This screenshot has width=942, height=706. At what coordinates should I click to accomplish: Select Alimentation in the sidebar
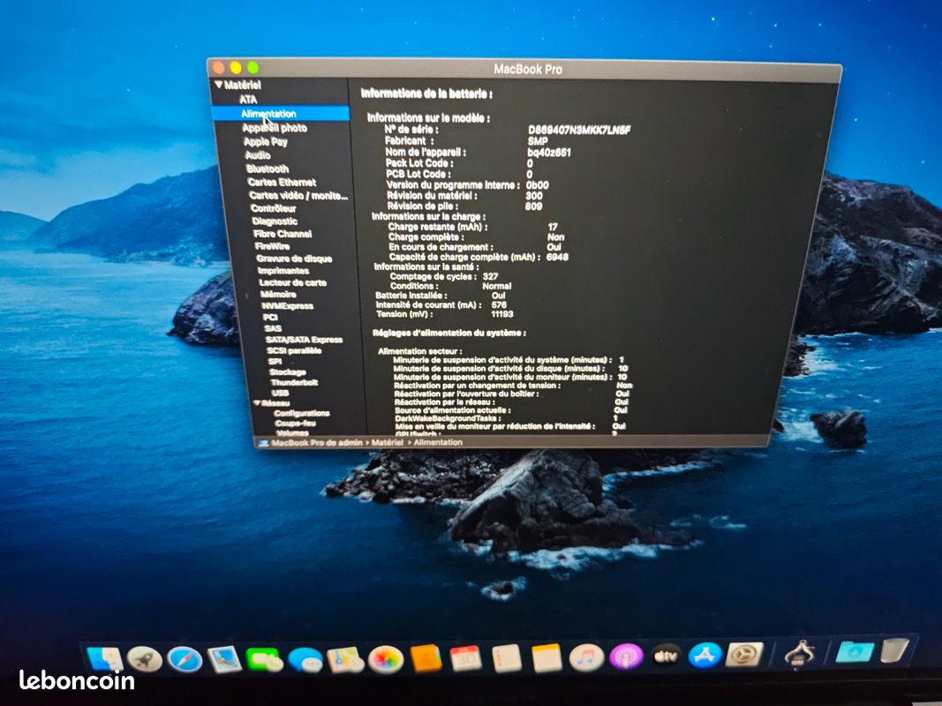point(281,114)
